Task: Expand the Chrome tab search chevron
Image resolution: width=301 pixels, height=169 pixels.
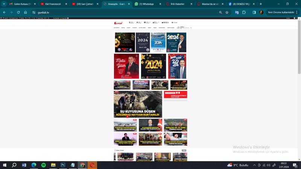Action: pyautogui.click(x=4, y=4)
